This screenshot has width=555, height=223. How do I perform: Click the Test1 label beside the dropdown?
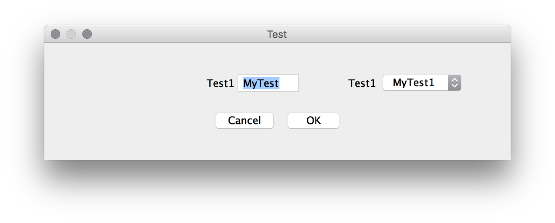[x=362, y=83]
